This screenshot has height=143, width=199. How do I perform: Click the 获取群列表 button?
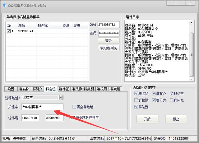click(109, 48)
